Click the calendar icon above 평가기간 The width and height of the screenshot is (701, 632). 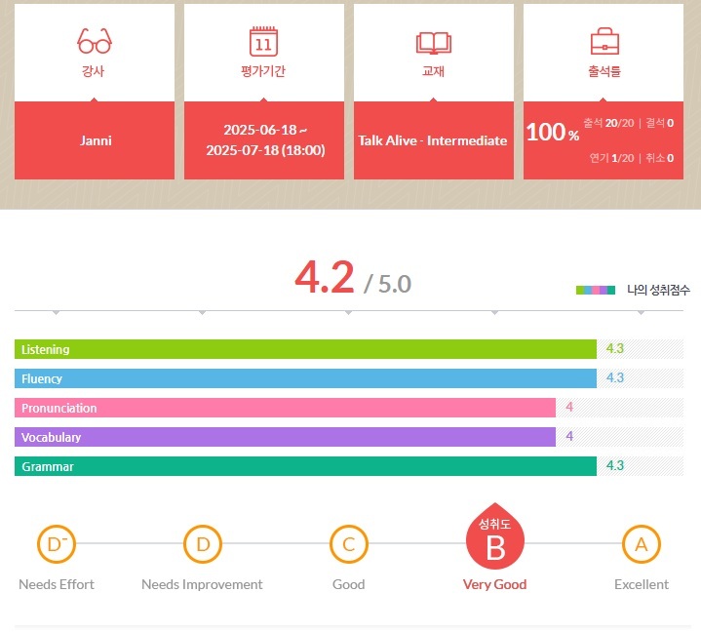coord(264,42)
